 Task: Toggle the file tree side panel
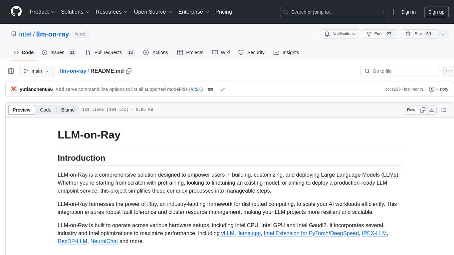(x=11, y=71)
